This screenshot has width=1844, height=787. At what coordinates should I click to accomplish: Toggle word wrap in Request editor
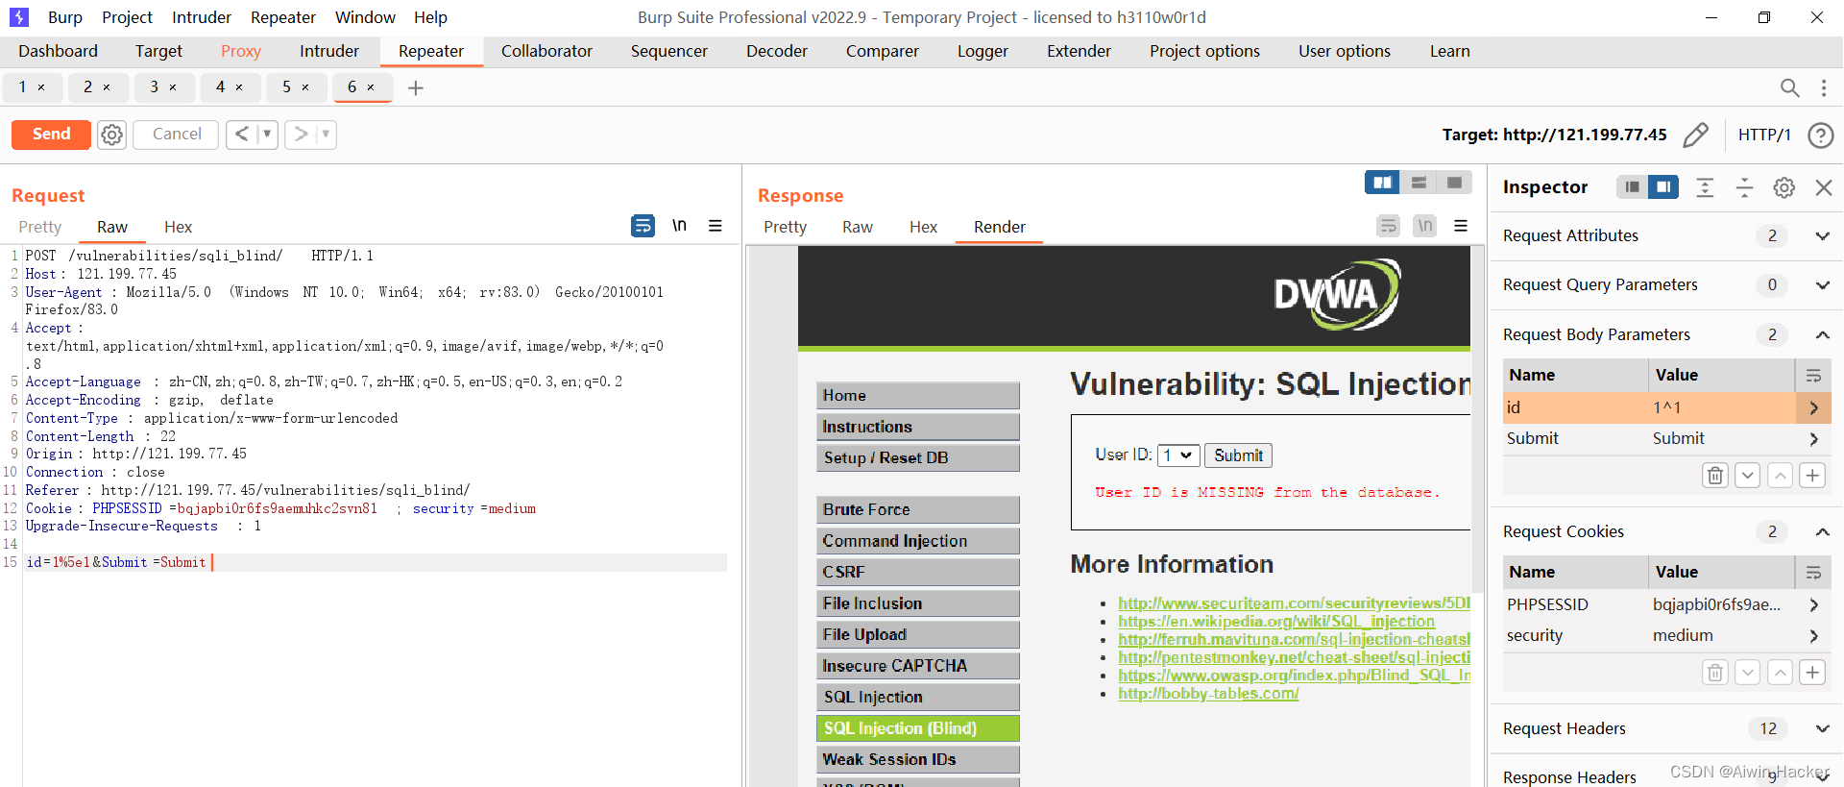643,226
